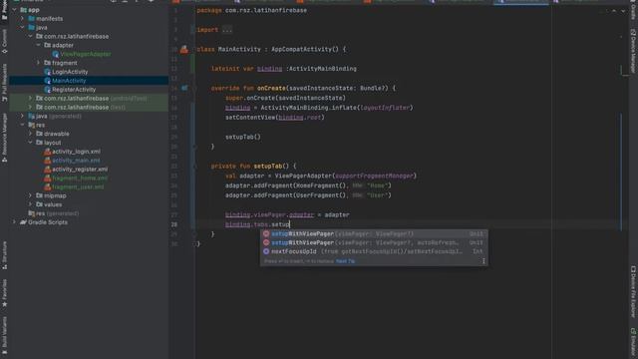
Task: Choose setupWithViewPager with autoRefresh completion suggestion
Action: coord(374,242)
